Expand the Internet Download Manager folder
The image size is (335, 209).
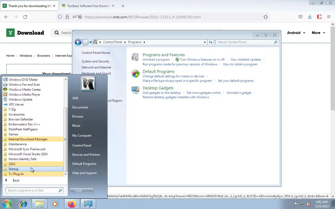(x=33, y=139)
